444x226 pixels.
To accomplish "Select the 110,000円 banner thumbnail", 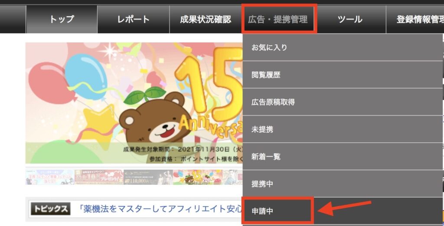I will pyautogui.click(x=148, y=177).
